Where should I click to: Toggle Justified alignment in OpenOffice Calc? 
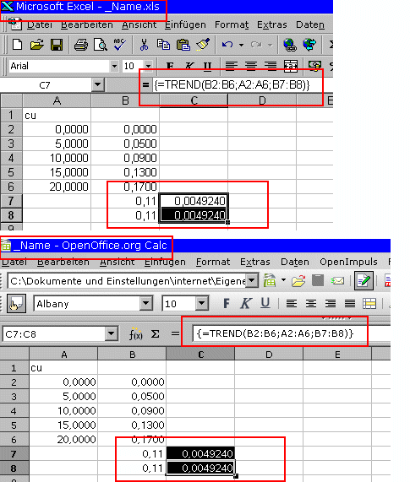pyautogui.click(x=350, y=304)
